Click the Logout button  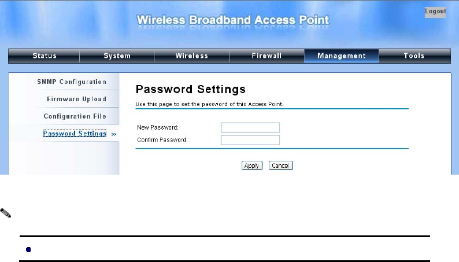(435, 12)
